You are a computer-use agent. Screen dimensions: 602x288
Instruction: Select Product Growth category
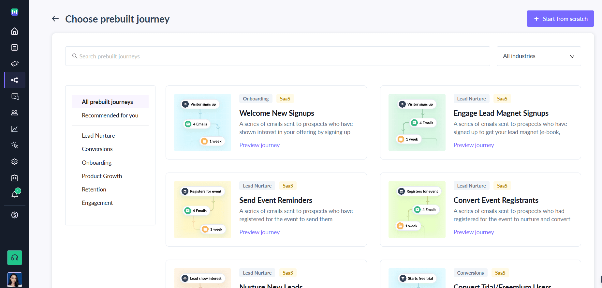click(x=102, y=176)
